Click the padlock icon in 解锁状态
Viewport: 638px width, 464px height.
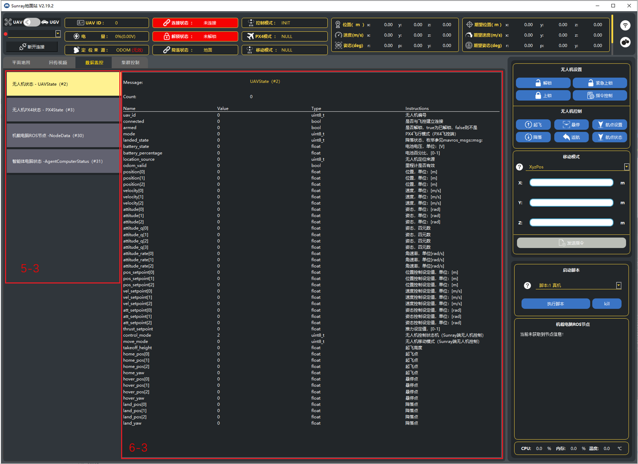pos(166,36)
